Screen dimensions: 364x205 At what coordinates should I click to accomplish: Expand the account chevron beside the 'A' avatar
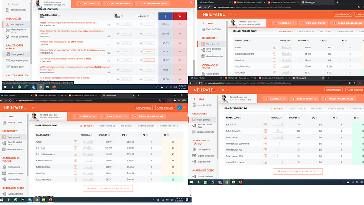tap(184, 108)
